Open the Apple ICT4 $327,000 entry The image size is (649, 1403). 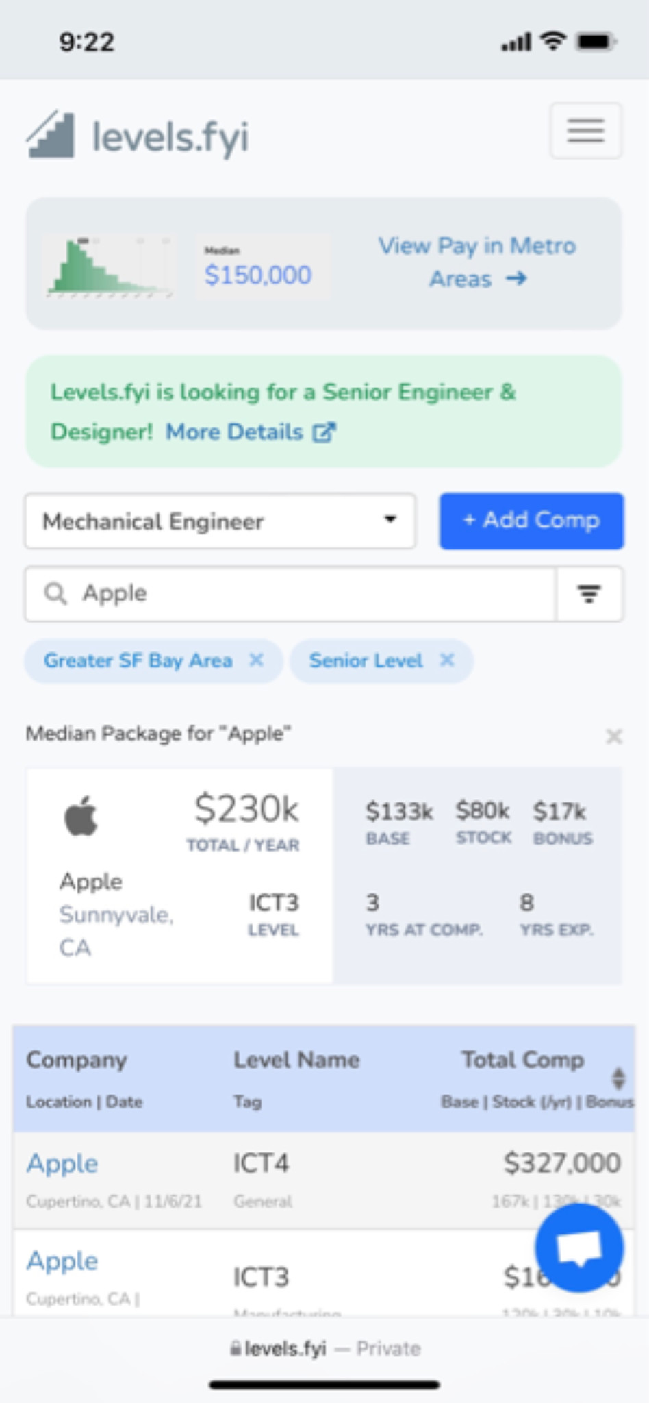pyautogui.click(x=324, y=1180)
